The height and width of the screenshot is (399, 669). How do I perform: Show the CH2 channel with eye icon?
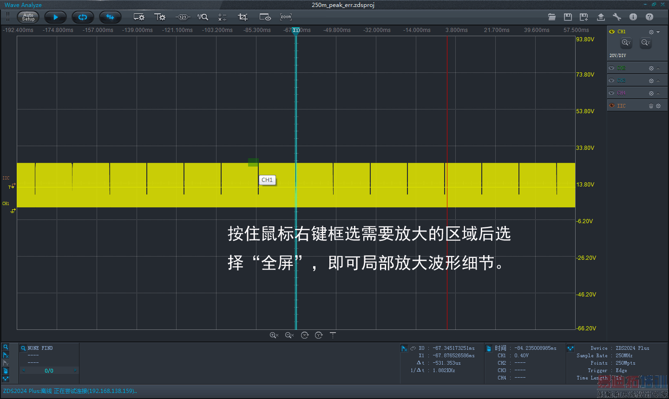(x=612, y=68)
